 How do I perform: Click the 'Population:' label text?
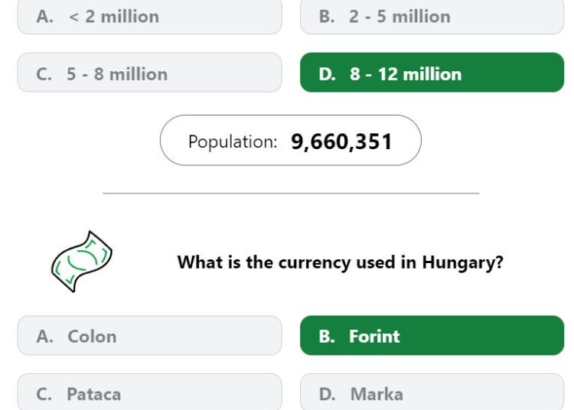pos(233,142)
